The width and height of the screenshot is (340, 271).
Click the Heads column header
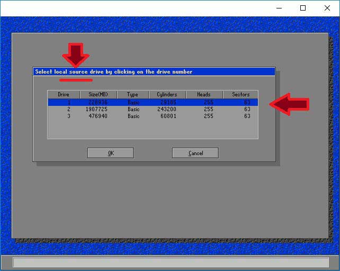click(204, 94)
